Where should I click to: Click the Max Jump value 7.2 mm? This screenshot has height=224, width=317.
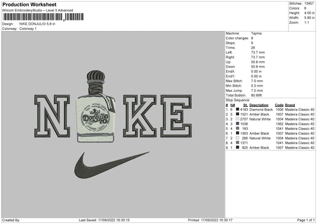click(x=257, y=90)
